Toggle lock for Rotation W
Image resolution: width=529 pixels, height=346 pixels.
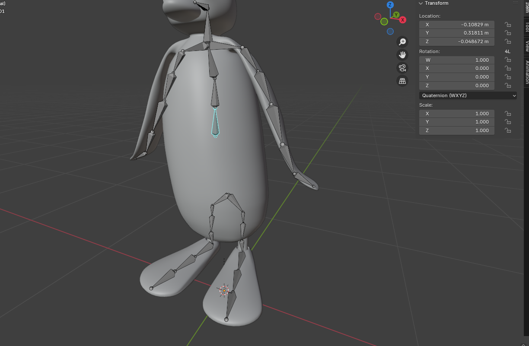coord(508,60)
